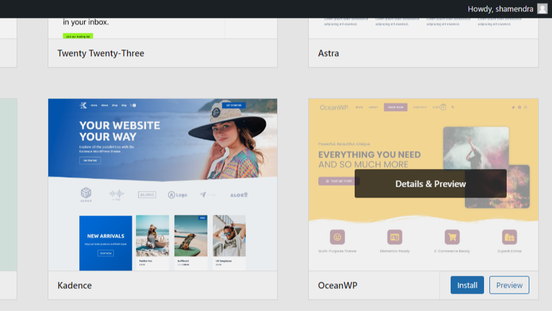Click the Elementor Ready icon
This screenshot has width=552, height=311.
(395, 237)
